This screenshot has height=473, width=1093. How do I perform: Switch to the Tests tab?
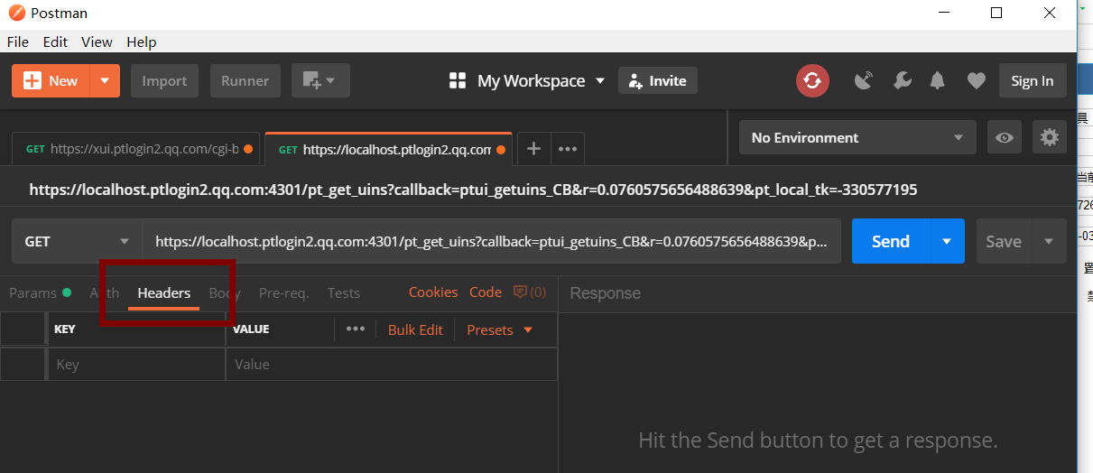[x=344, y=293]
